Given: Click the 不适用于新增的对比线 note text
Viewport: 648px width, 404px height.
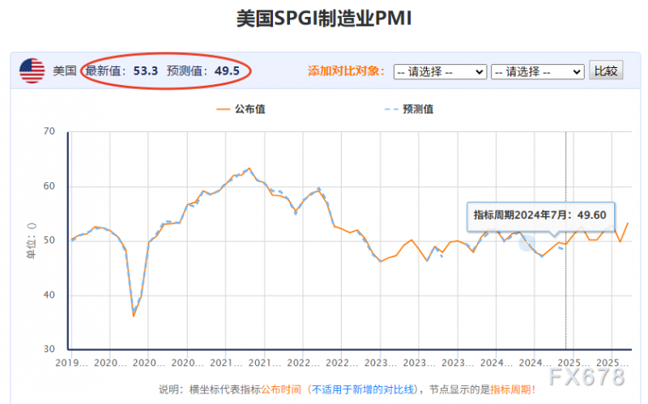Looking at the screenshot, I should pos(362,389).
